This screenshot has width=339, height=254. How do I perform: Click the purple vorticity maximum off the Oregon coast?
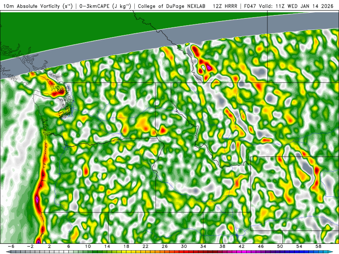pos(37,199)
